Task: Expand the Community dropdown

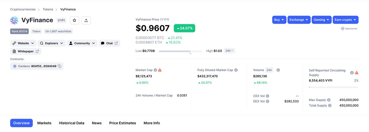Action: (82, 43)
